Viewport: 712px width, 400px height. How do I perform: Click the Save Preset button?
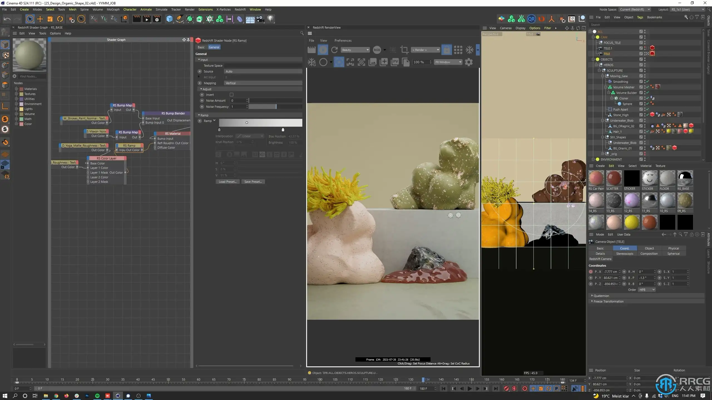[253, 182]
